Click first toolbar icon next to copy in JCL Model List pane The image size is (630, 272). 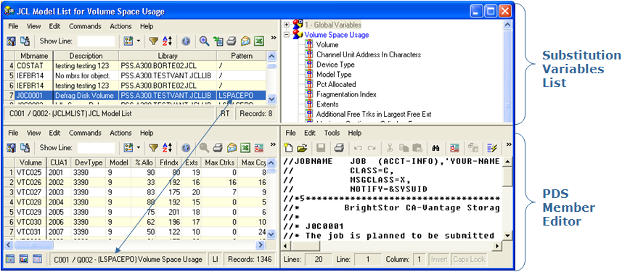coord(12,41)
